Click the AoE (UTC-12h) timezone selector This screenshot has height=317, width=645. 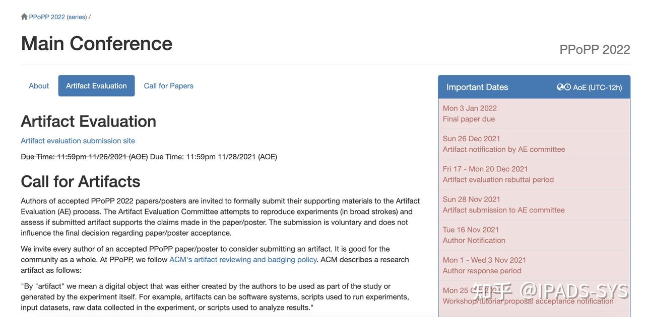coord(597,87)
